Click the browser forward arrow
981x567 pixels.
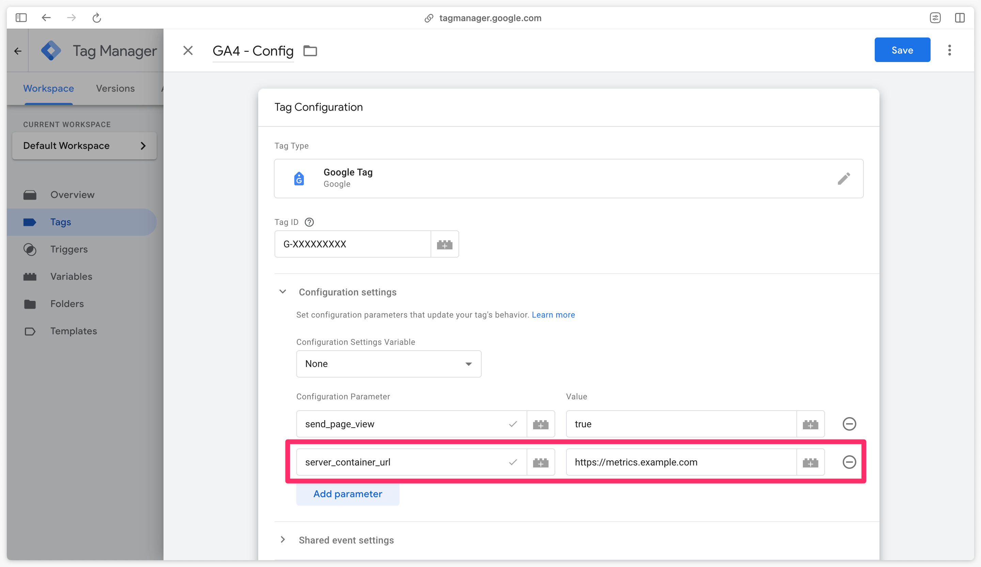[71, 17]
